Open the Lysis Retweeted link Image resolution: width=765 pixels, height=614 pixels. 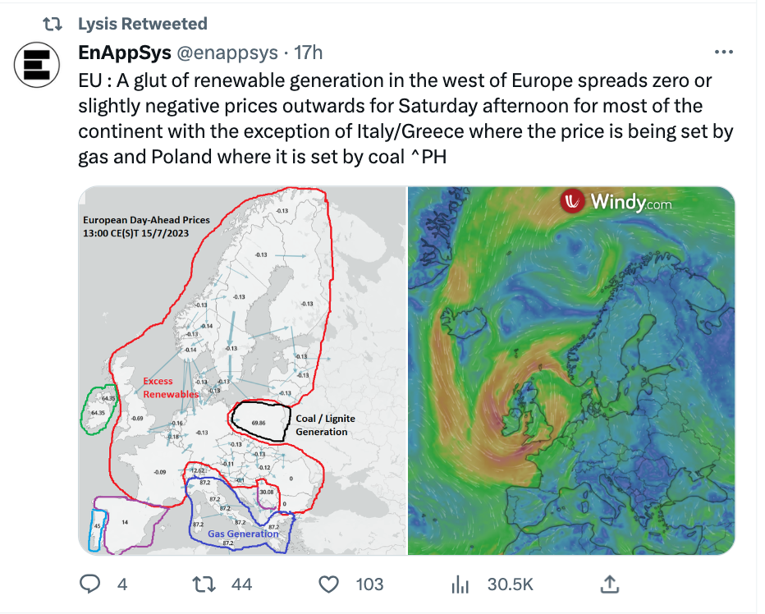tap(142, 24)
